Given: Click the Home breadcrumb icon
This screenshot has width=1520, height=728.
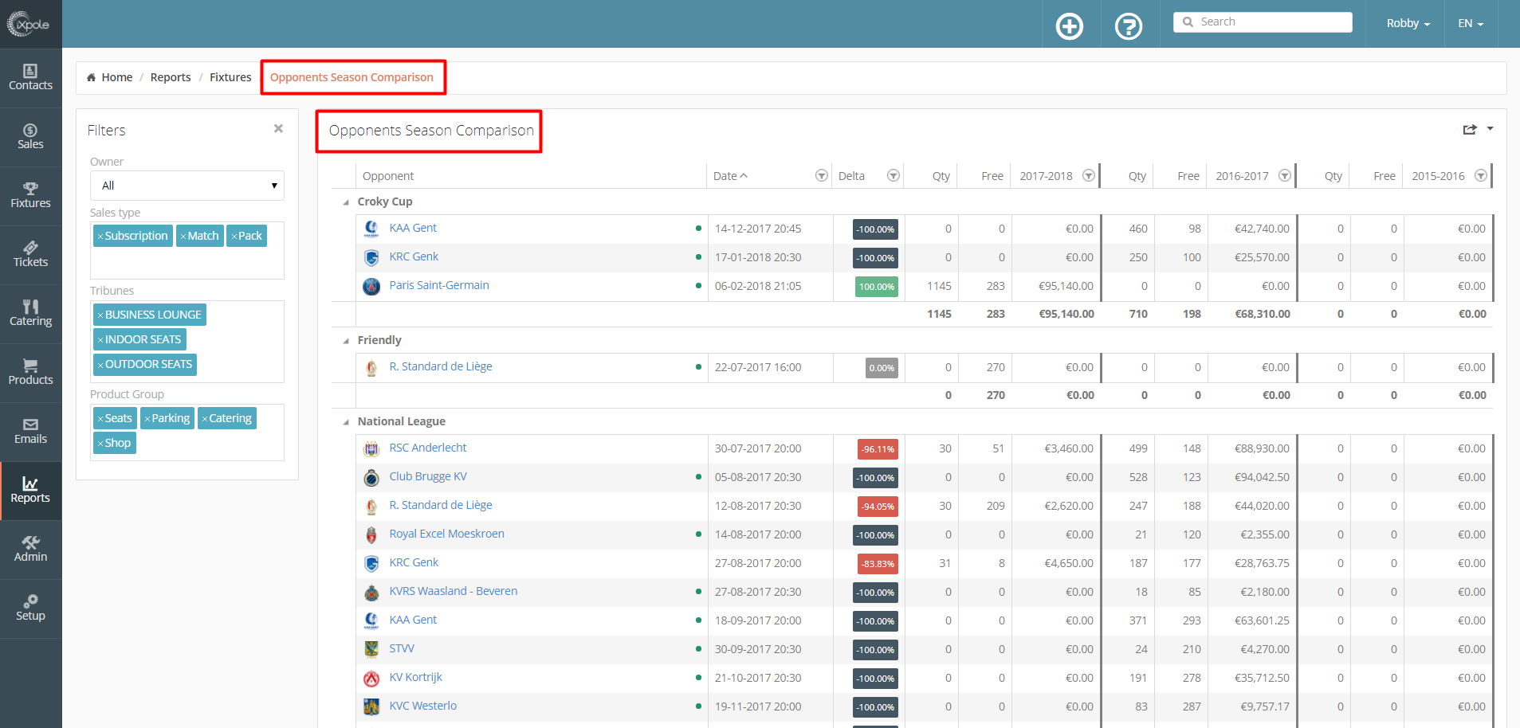Looking at the screenshot, I should click(x=91, y=77).
